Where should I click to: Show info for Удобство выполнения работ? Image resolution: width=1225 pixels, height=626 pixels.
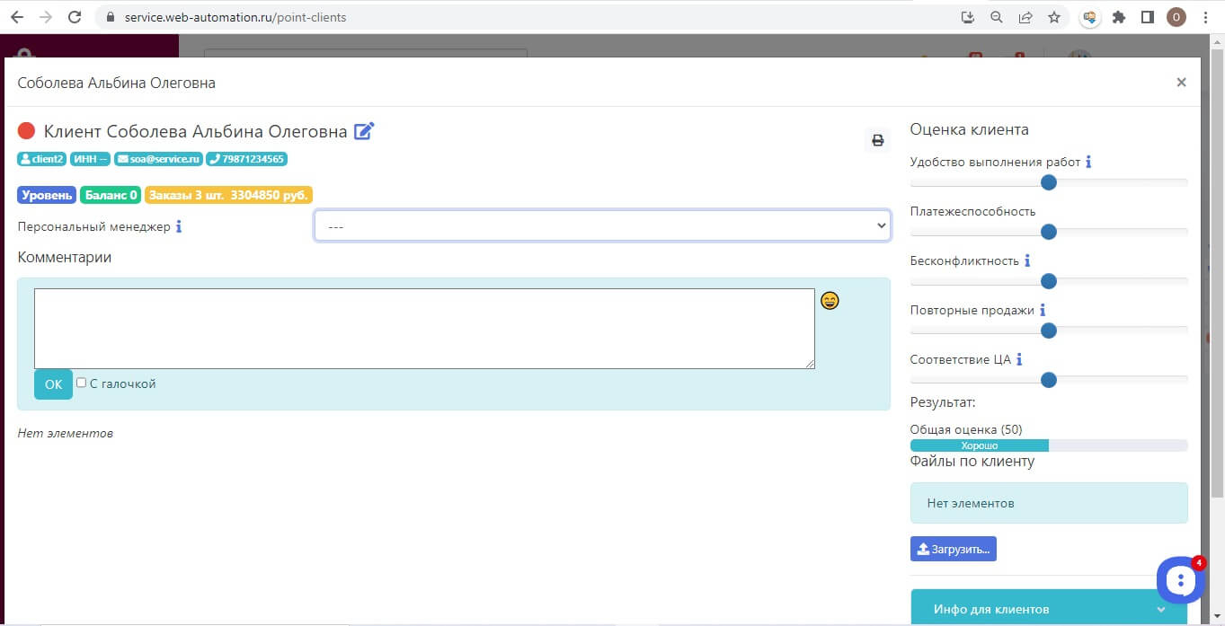click(1088, 163)
